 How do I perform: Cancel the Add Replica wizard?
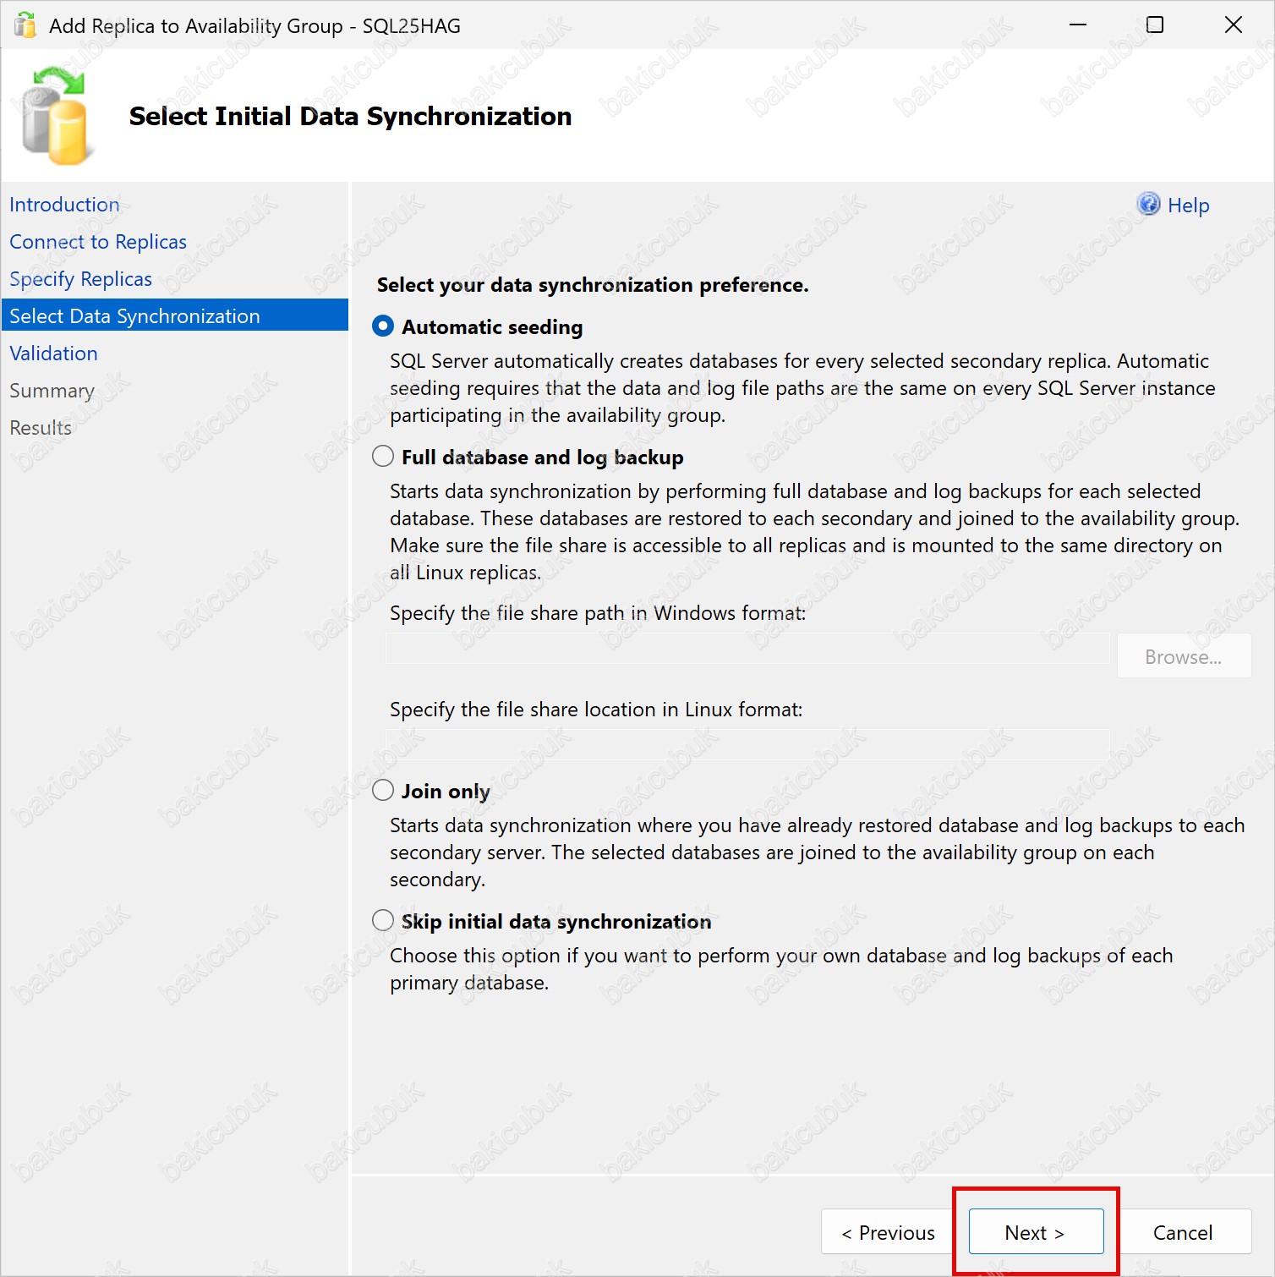[x=1182, y=1232]
